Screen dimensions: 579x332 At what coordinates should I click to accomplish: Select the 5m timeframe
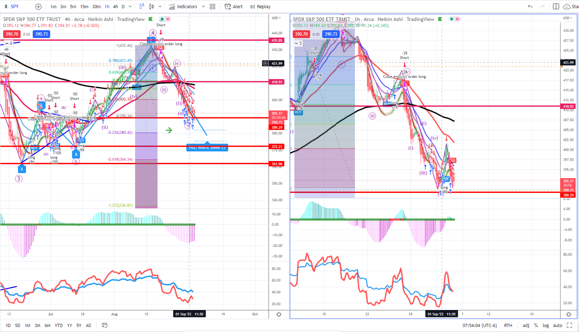(73, 6)
